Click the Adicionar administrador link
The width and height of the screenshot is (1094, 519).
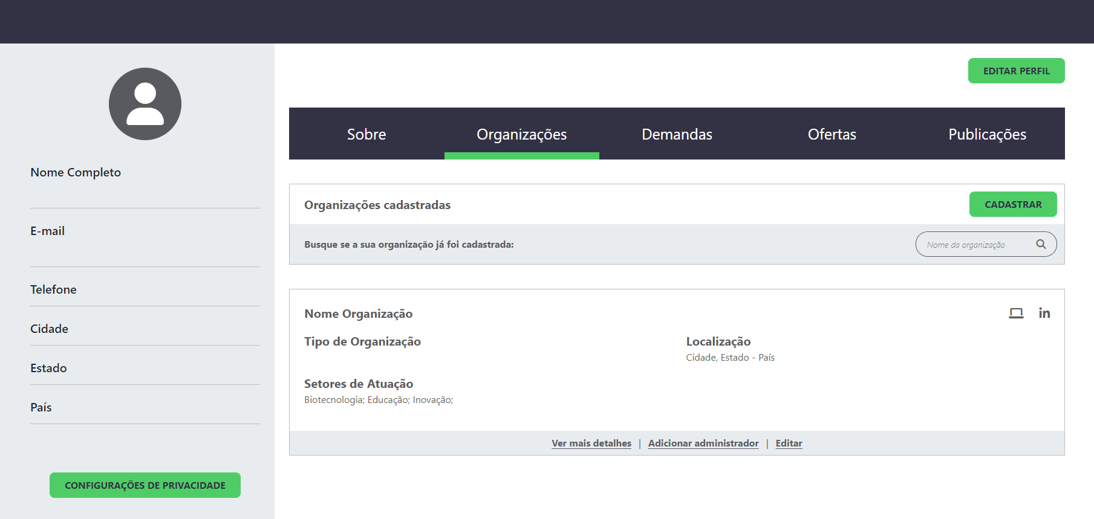point(703,443)
